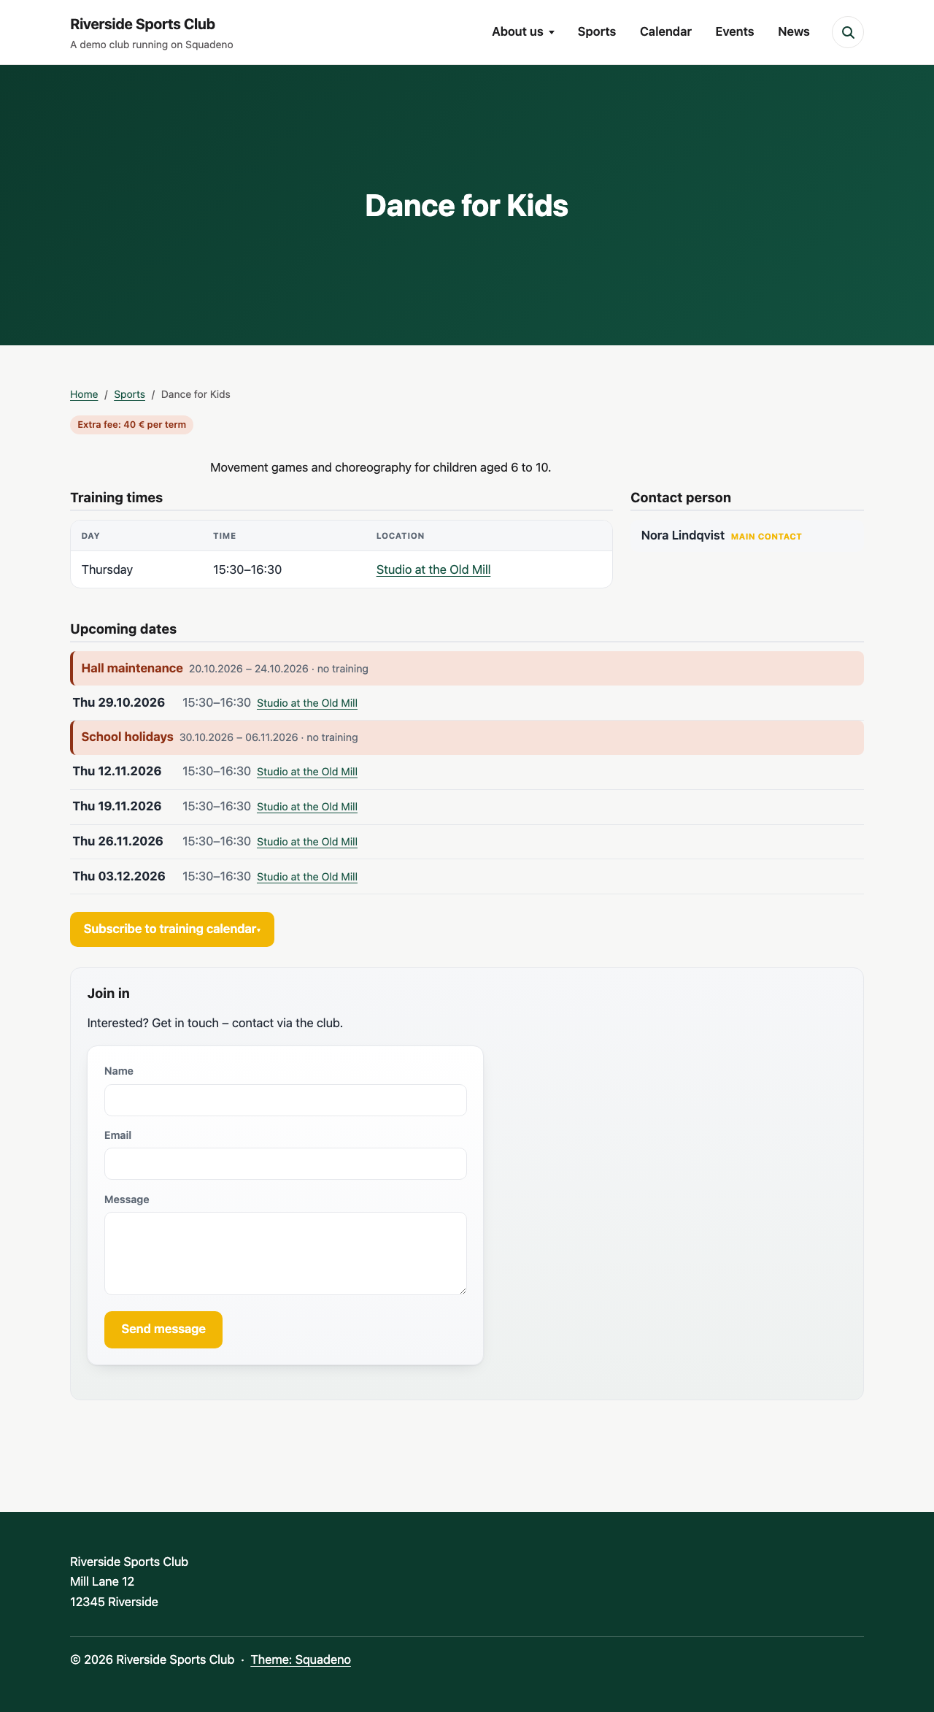Click the MAIN CONTACT label
Image resolution: width=934 pixels, height=1712 pixels.
click(766, 537)
